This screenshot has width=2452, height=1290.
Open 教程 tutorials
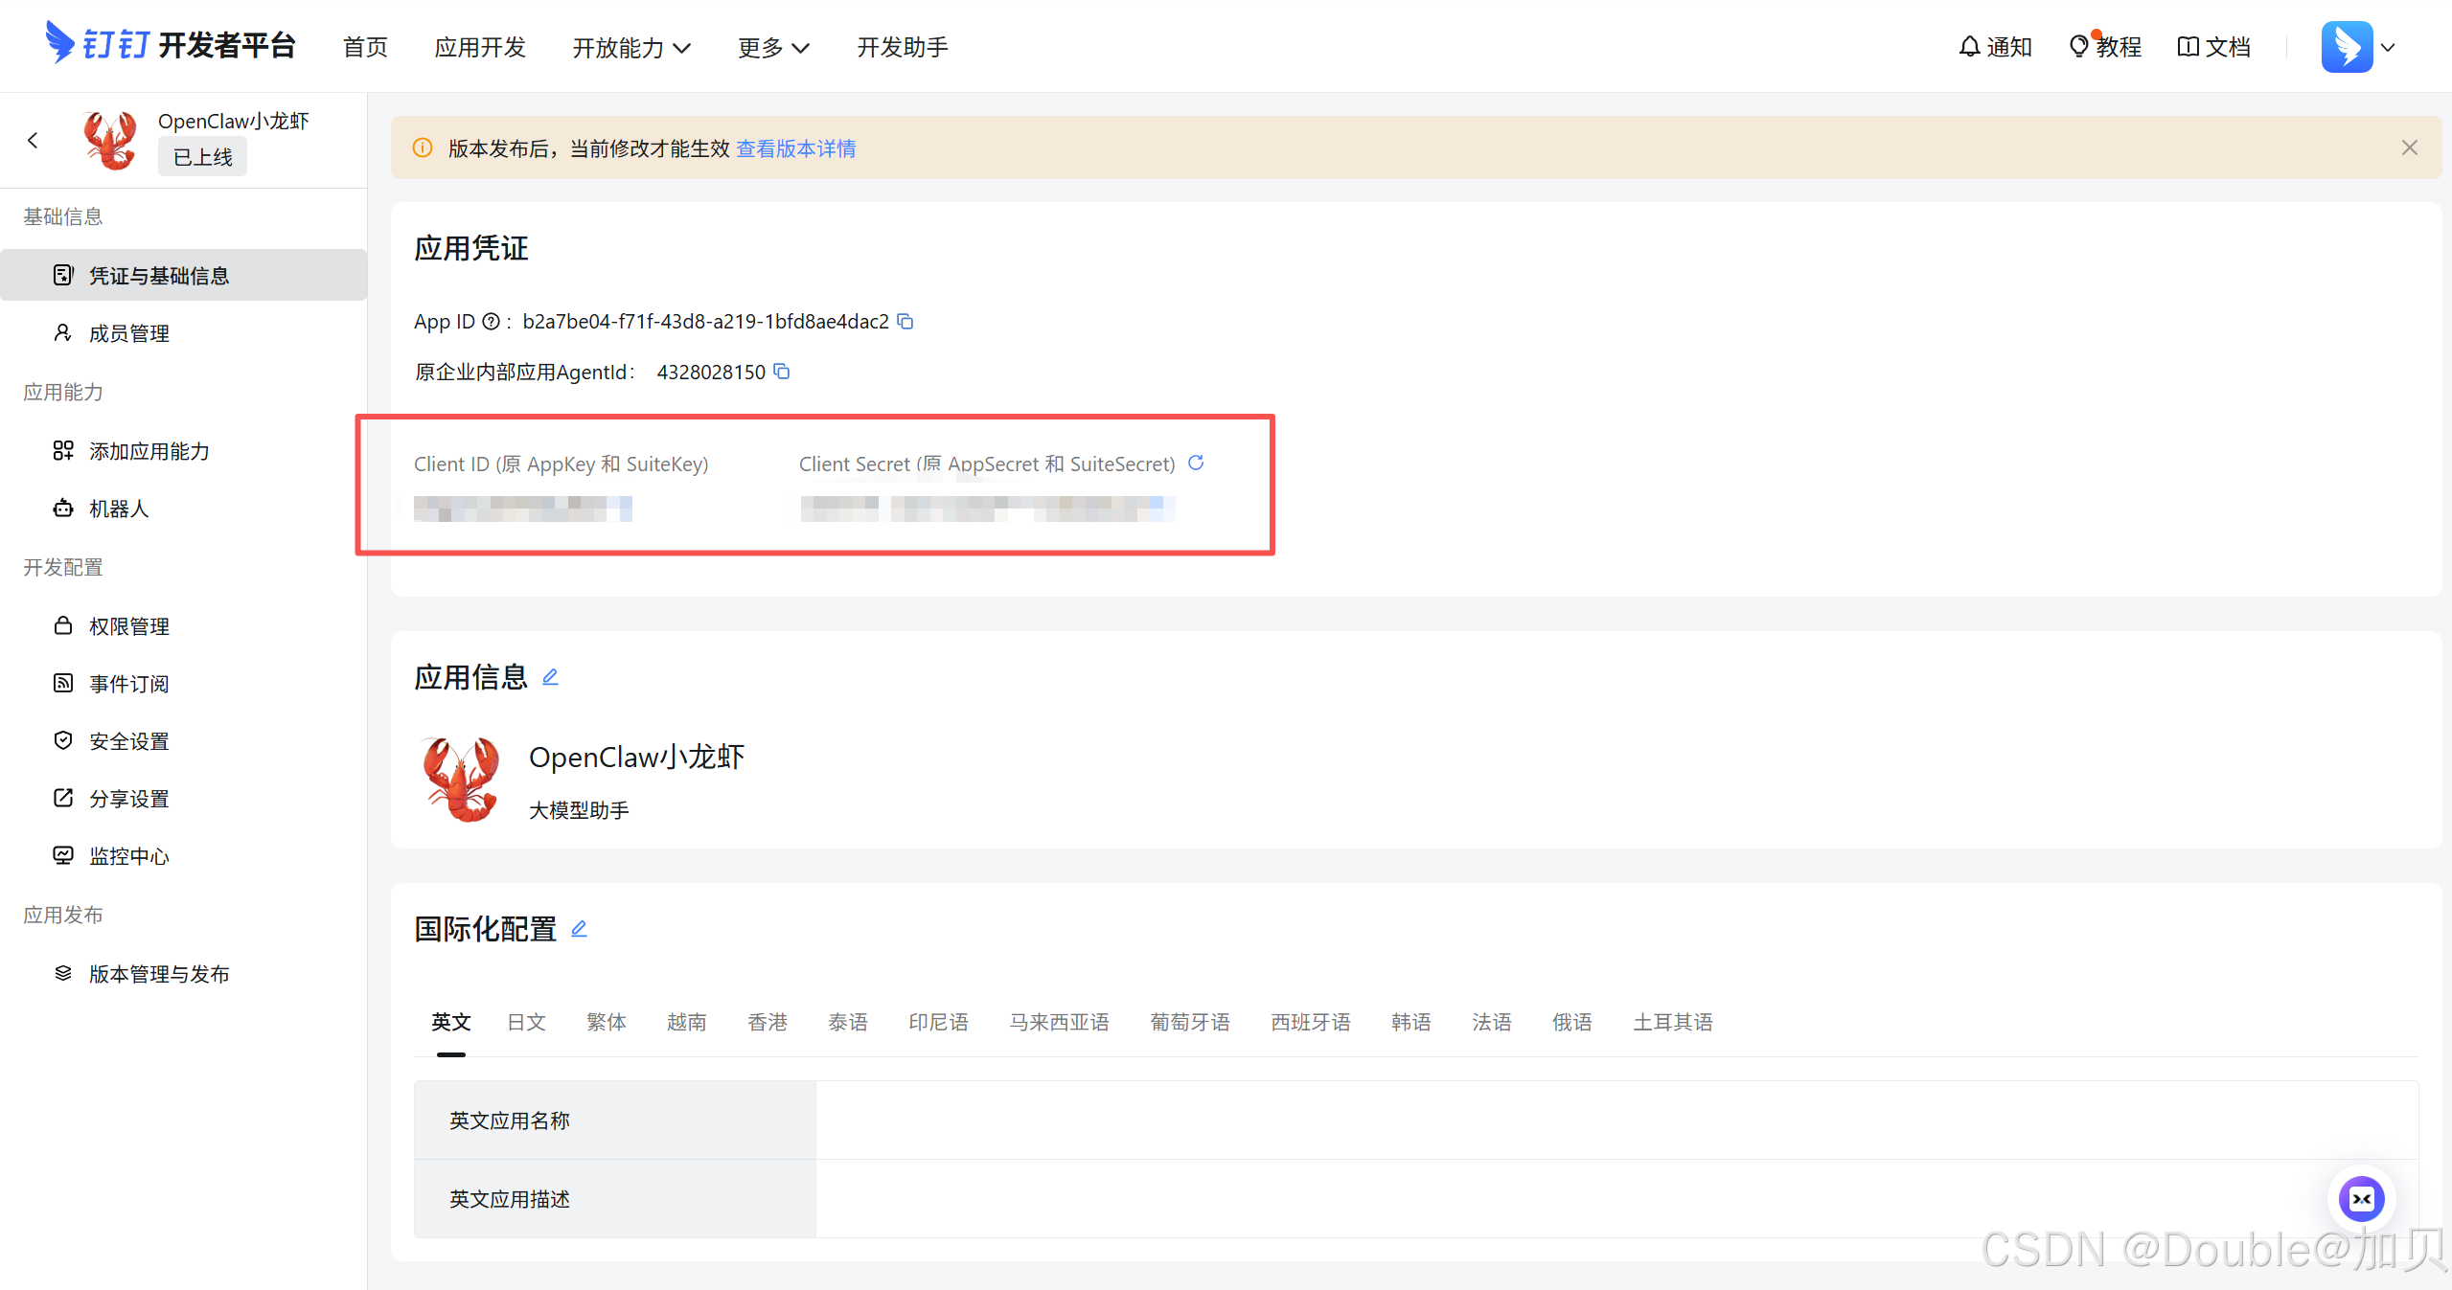coord(2105,47)
